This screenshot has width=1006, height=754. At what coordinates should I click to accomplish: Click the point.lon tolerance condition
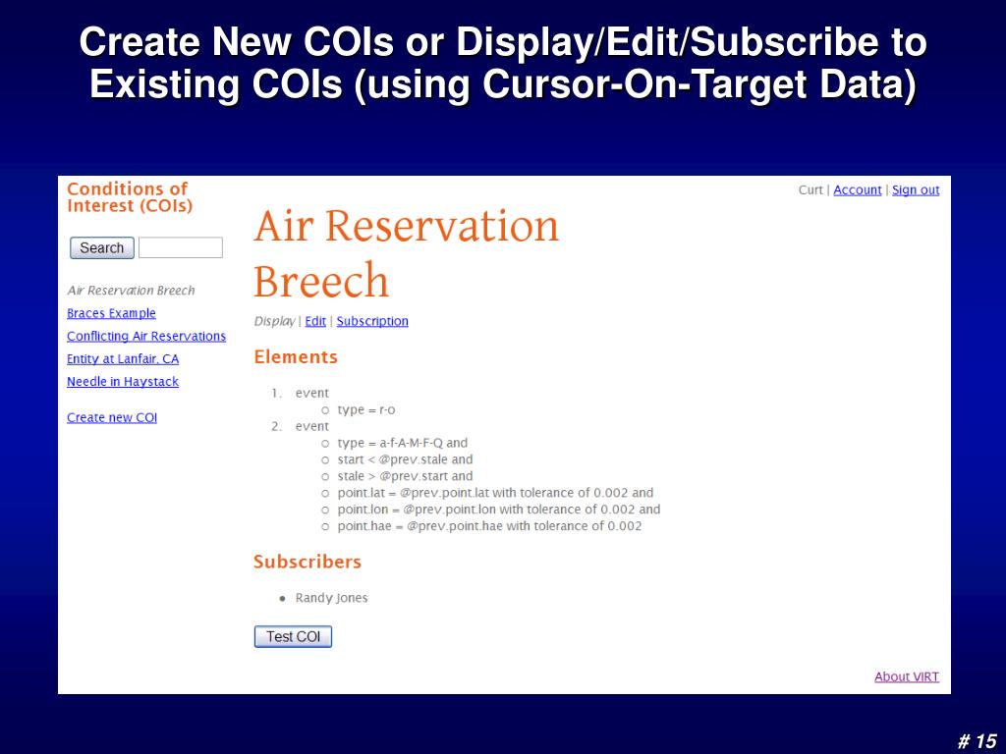[498, 510]
